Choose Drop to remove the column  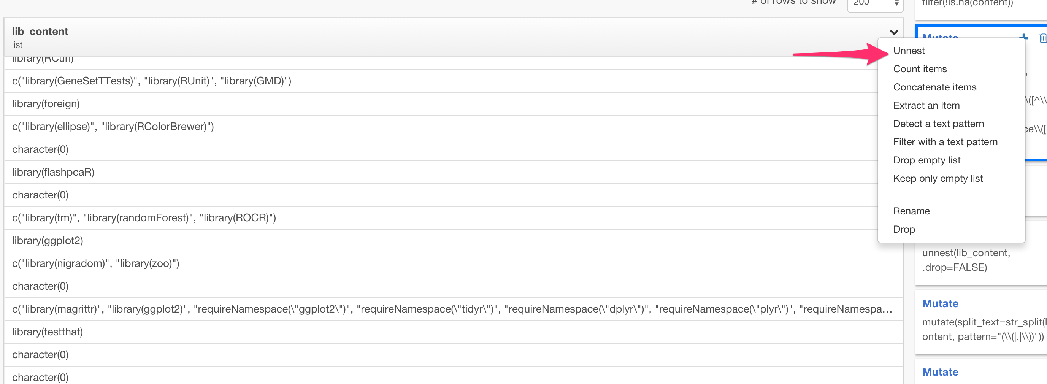click(904, 229)
